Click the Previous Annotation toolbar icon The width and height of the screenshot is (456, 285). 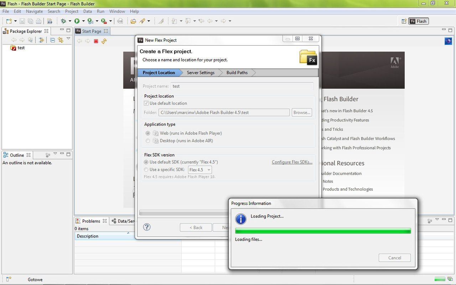[188, 21]
